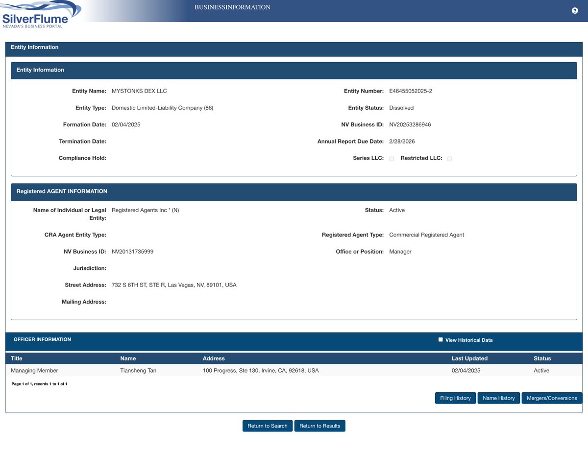Click the Title column header

pyautogui.click(x=17, y=358)
